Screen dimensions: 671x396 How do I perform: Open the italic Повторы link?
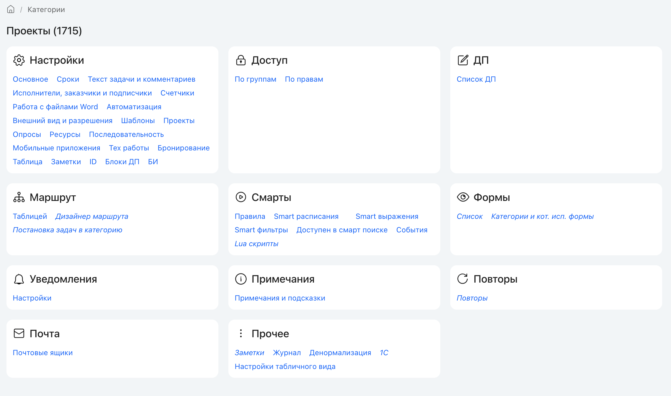(472, 298)
